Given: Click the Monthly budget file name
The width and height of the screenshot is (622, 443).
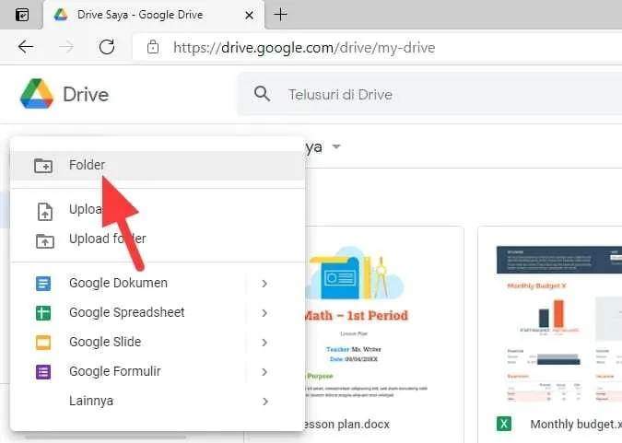Looking at the screenshot, I should pos(576,425).
